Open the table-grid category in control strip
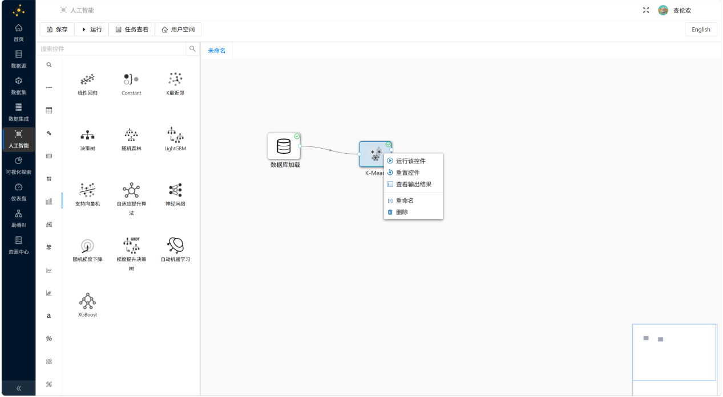 click(x=49, y=110)
